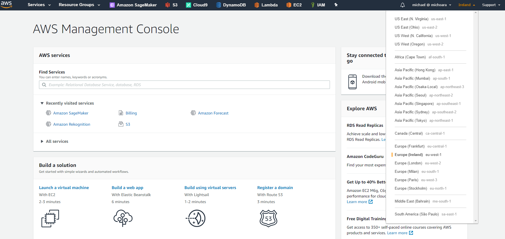This screenshot has width=505, height=239.
Task: Open Amazon SageMaker shortcut icon in navbar
Action: 112,5
